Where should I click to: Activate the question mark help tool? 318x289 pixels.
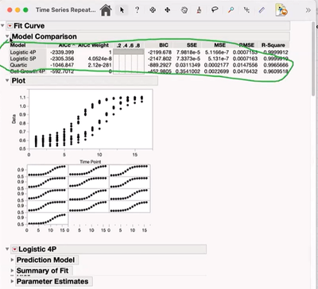tap(137, 10)
